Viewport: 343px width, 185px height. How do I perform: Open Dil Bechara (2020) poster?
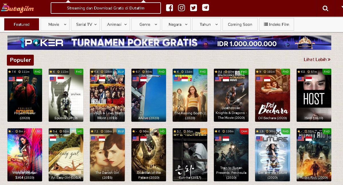click(x=272, y=95)
